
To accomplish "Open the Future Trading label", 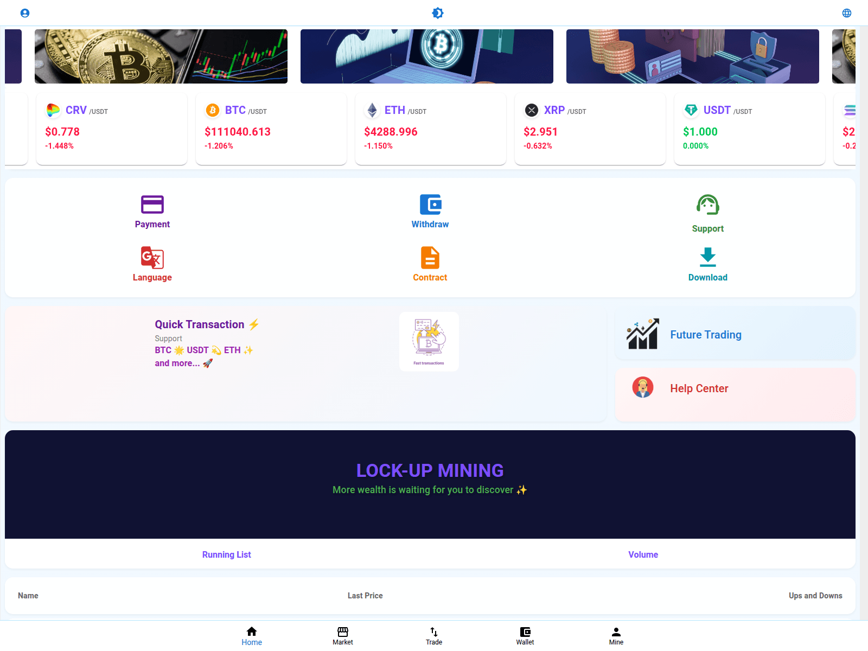I will [x=706, y=335].
